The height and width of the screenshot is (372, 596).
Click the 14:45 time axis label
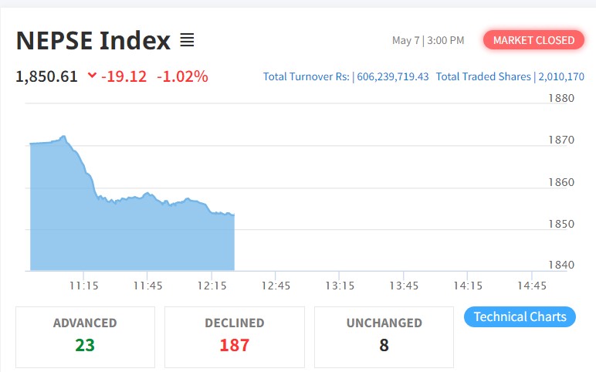point(531,286)
